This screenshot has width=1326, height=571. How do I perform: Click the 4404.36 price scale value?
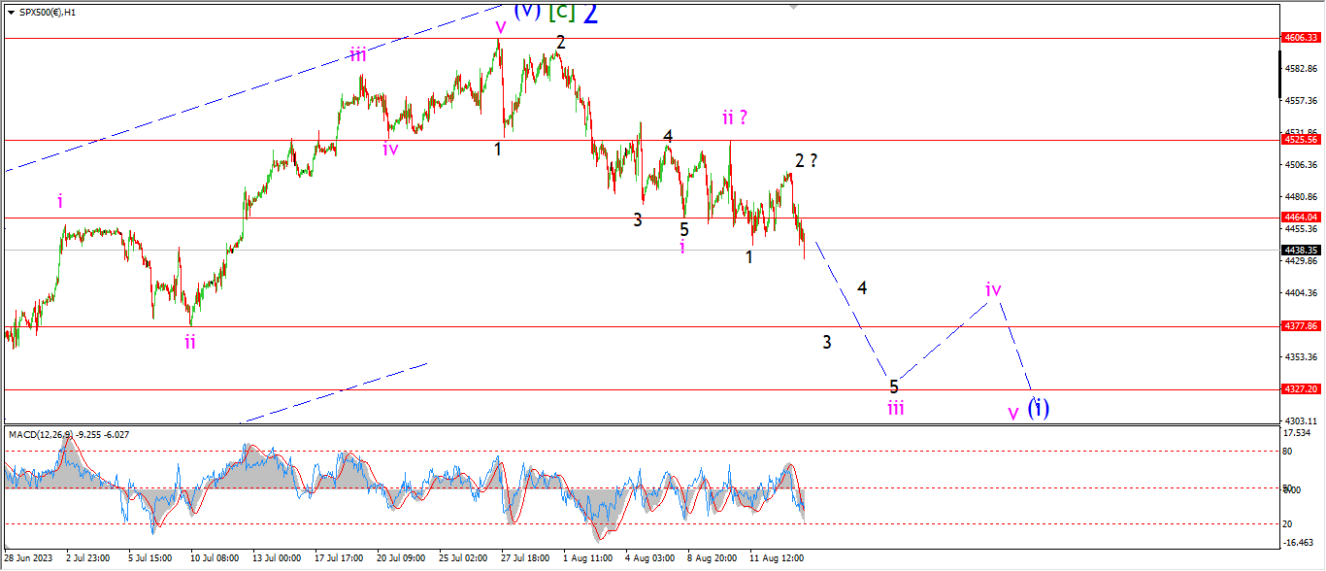coord(1301,292)
